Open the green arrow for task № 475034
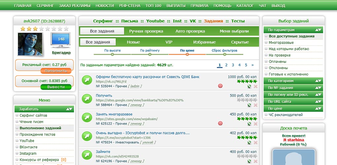Image resolution: width=337 pixels, height=165 pixels. point(87,136)
